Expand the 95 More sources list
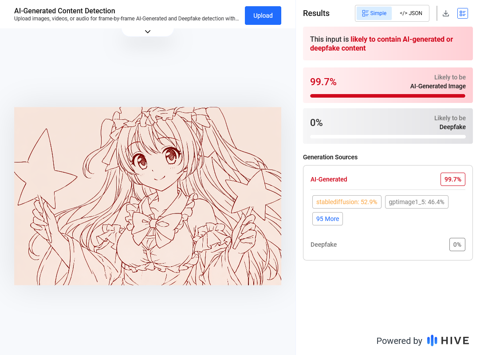Image resolution: width=480 pixels, height=355 pixels. click(x=327, y=219)
